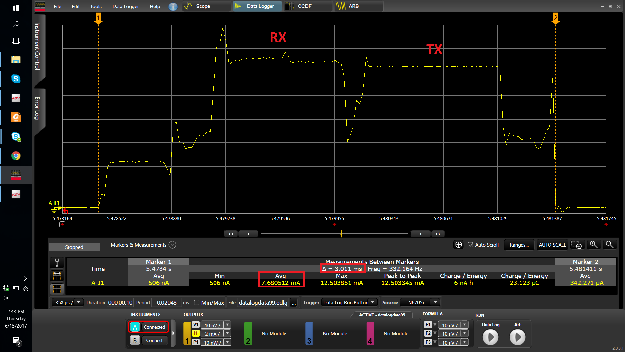Click the grid layout icon beside the measurements table
The height and width of the screenshot is (352, 625).
pyautogui.click(x=57, y=289)
